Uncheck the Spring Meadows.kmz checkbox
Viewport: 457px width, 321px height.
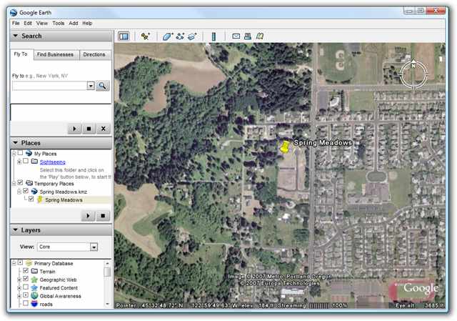26,191
